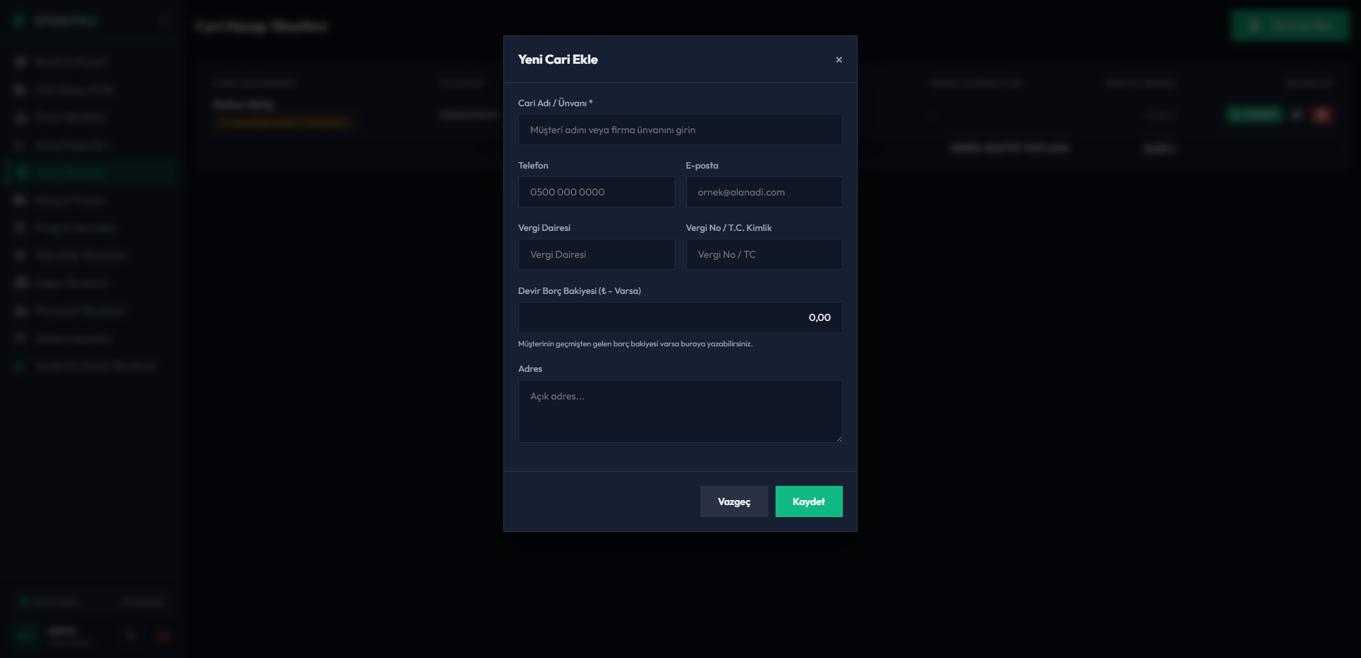Save the new cari with Kaydet

pos(809,501)
